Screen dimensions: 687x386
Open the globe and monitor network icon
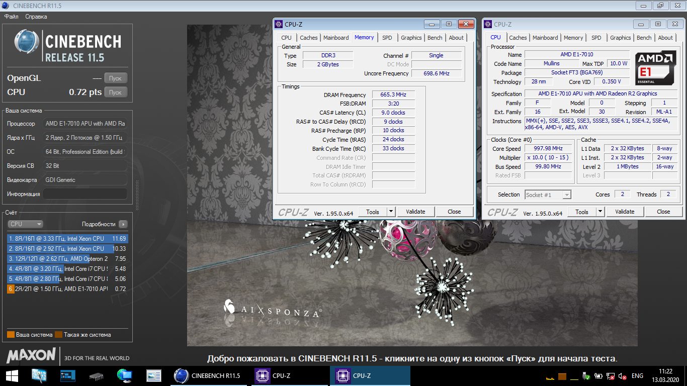tap(124, 375)
